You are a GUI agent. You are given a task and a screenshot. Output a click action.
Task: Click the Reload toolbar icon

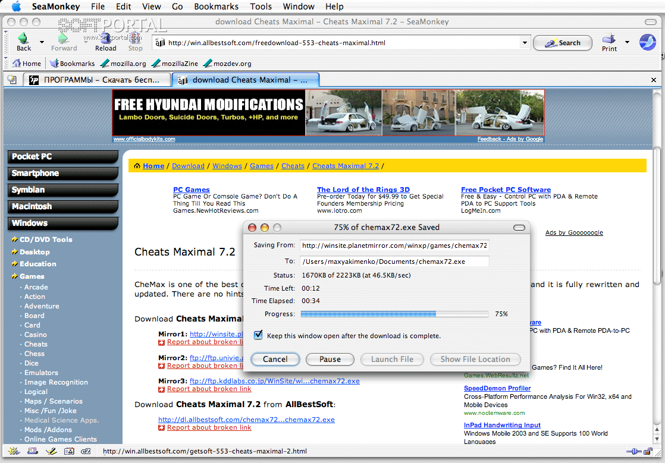click(x=106, y=39)
